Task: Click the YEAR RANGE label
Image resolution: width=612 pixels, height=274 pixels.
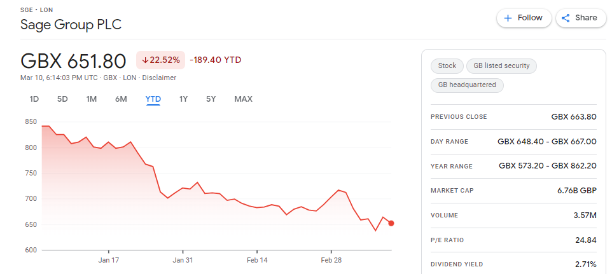Action: click(x=451, y=167)
